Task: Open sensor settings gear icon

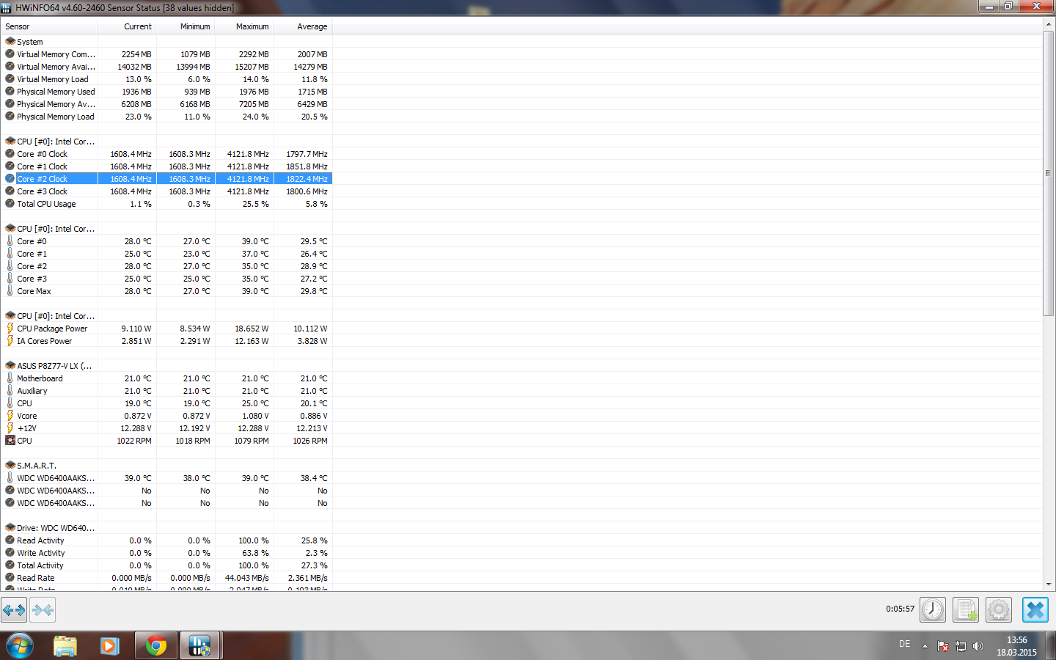Action: pos(999,609)
